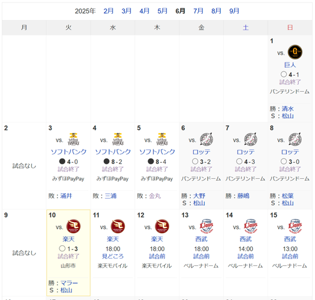Click the 山形市 venue text on June 10
Image resolution: width=315 pixels, height=300 pixels.
point(68,266)
